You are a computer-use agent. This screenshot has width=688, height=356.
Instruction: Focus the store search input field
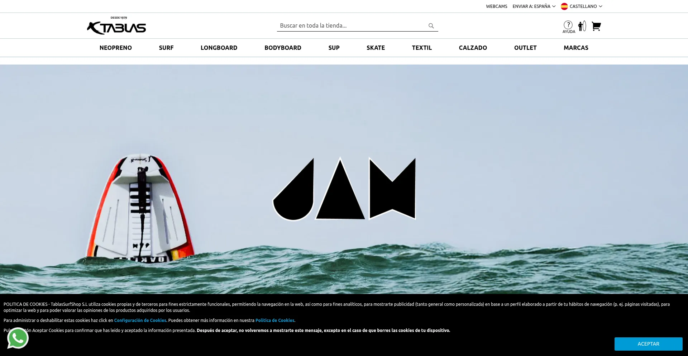coord(353,26)
